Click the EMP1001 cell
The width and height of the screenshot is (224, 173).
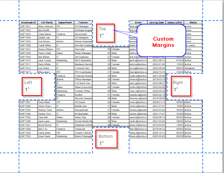tap(28, 26)
